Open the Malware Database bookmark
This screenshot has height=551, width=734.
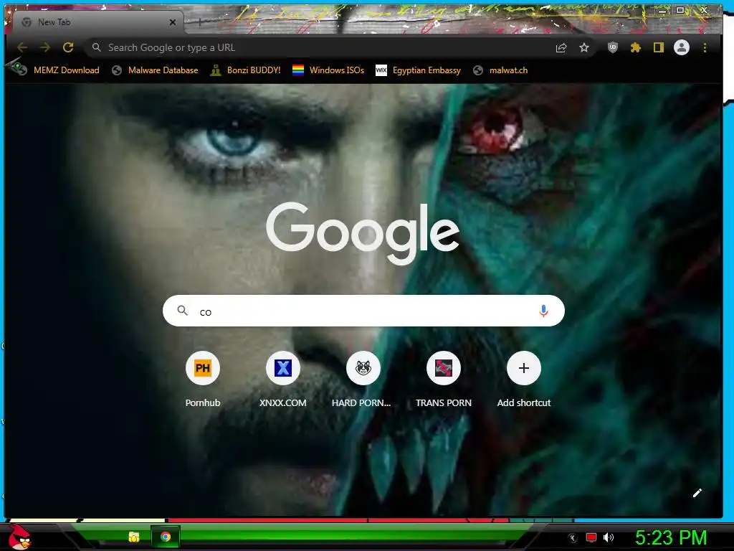[x=156, y=70]
